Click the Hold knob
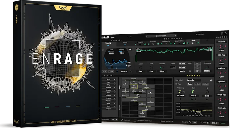 151,68
